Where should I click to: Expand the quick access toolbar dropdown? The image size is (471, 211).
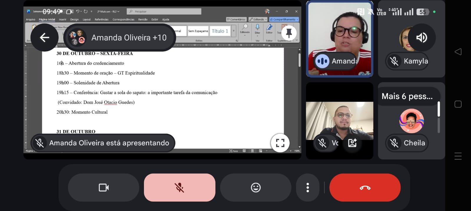(x=92, y=11)
